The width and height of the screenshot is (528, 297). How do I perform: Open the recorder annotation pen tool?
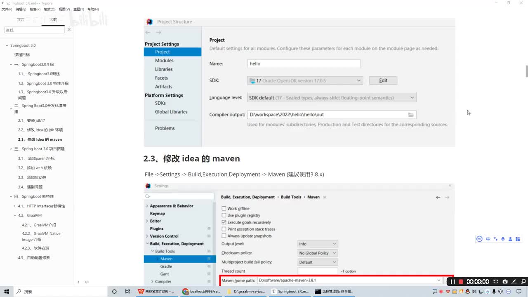pyautogui.click(x=514, y=282)
